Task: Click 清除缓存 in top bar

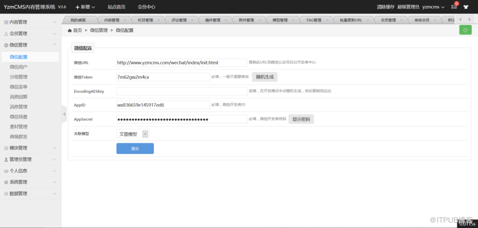Action: click(386, 6)
